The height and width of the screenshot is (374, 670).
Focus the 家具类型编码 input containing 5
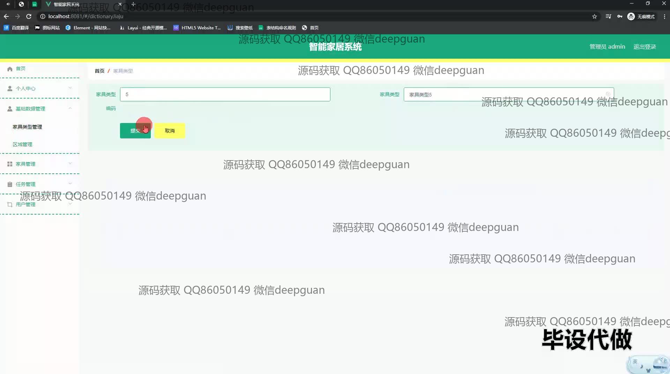225,94
